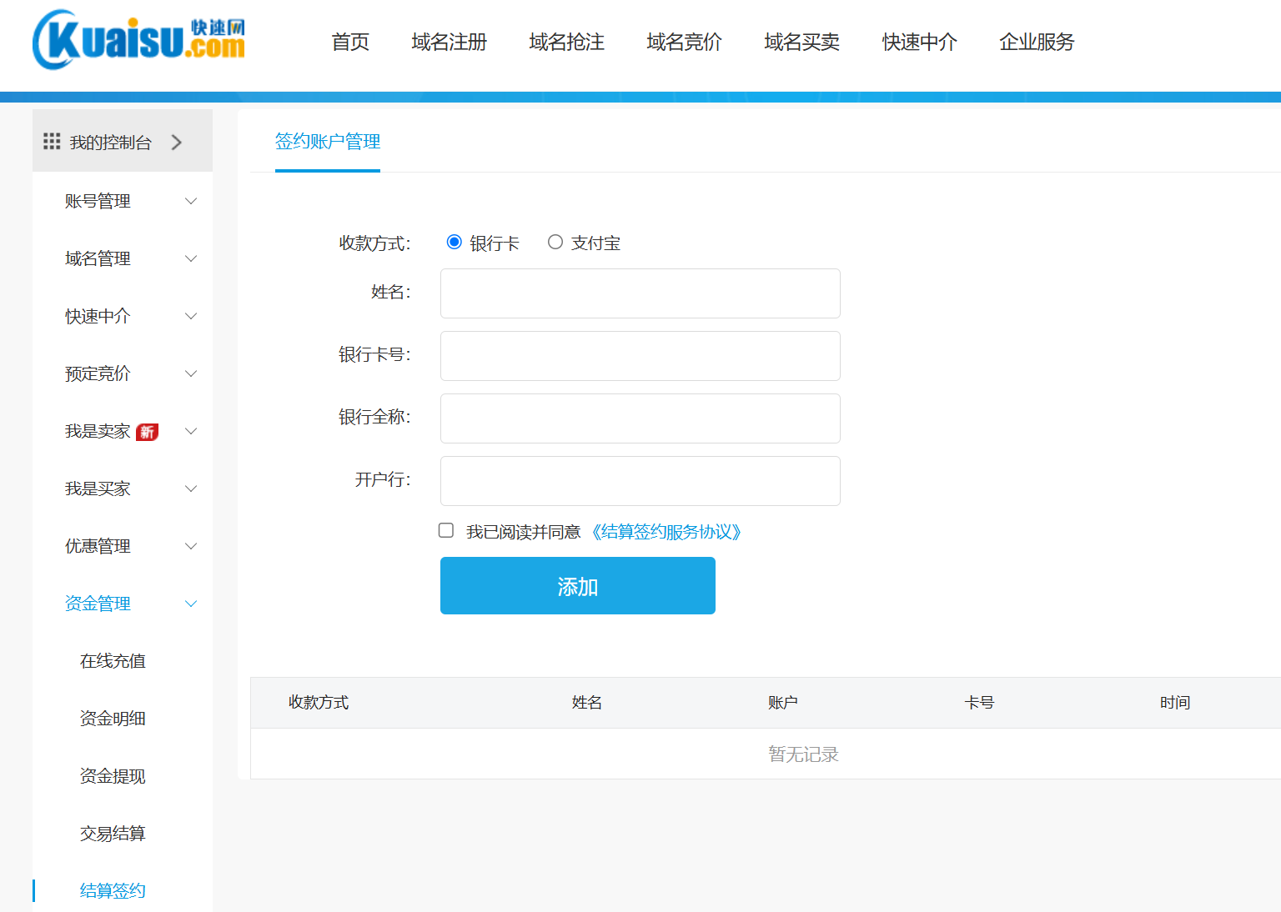This screenshot has height=912, width=1281.
Task: Click the 银行卡号 input field
Action: click(x=640, y=356)
